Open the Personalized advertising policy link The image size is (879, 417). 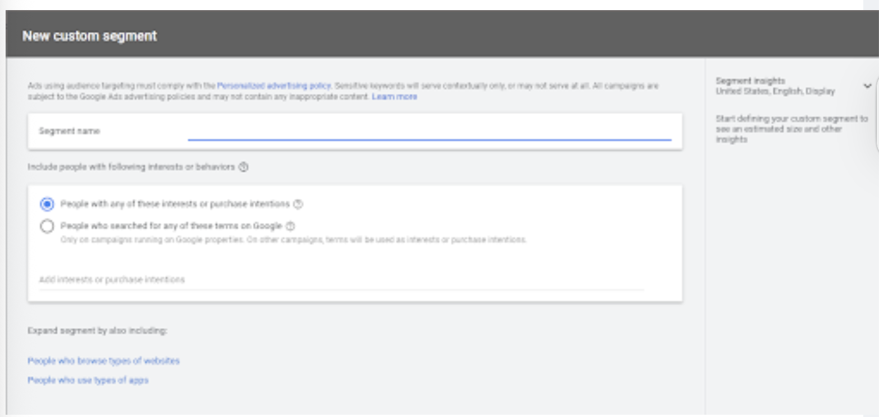tap(274, 87)
